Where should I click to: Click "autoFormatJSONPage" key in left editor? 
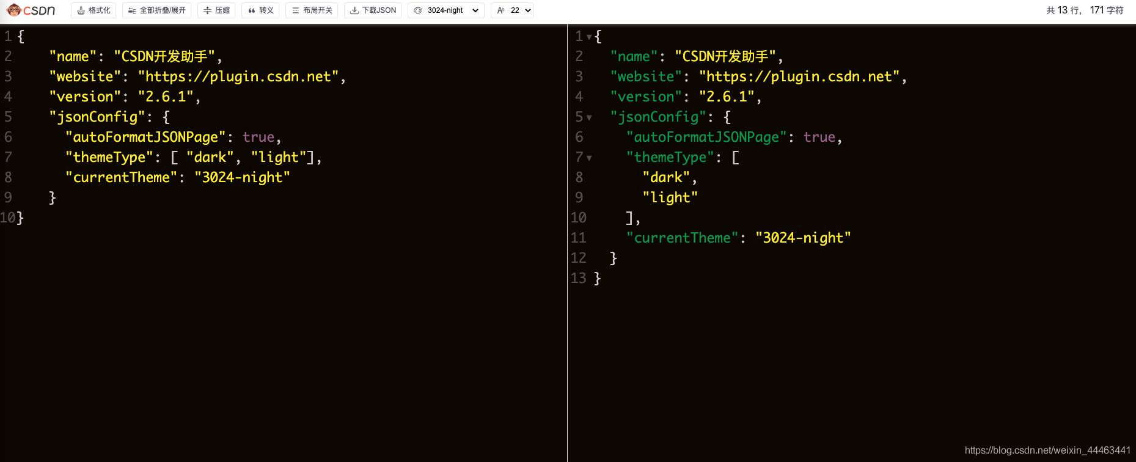(x=145, y=137)
